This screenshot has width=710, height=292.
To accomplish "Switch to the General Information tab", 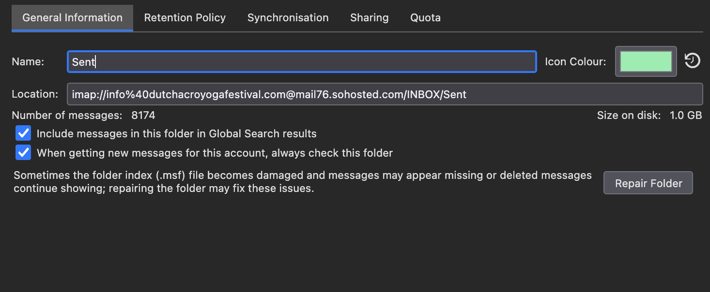I will (x=72, y=18).
